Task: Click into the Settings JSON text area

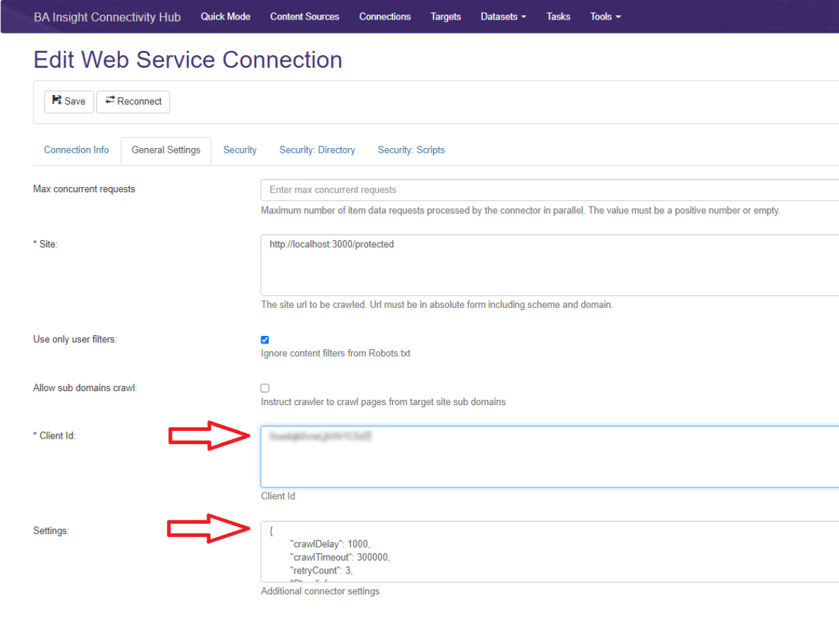Action: click(x=549, y=551)
